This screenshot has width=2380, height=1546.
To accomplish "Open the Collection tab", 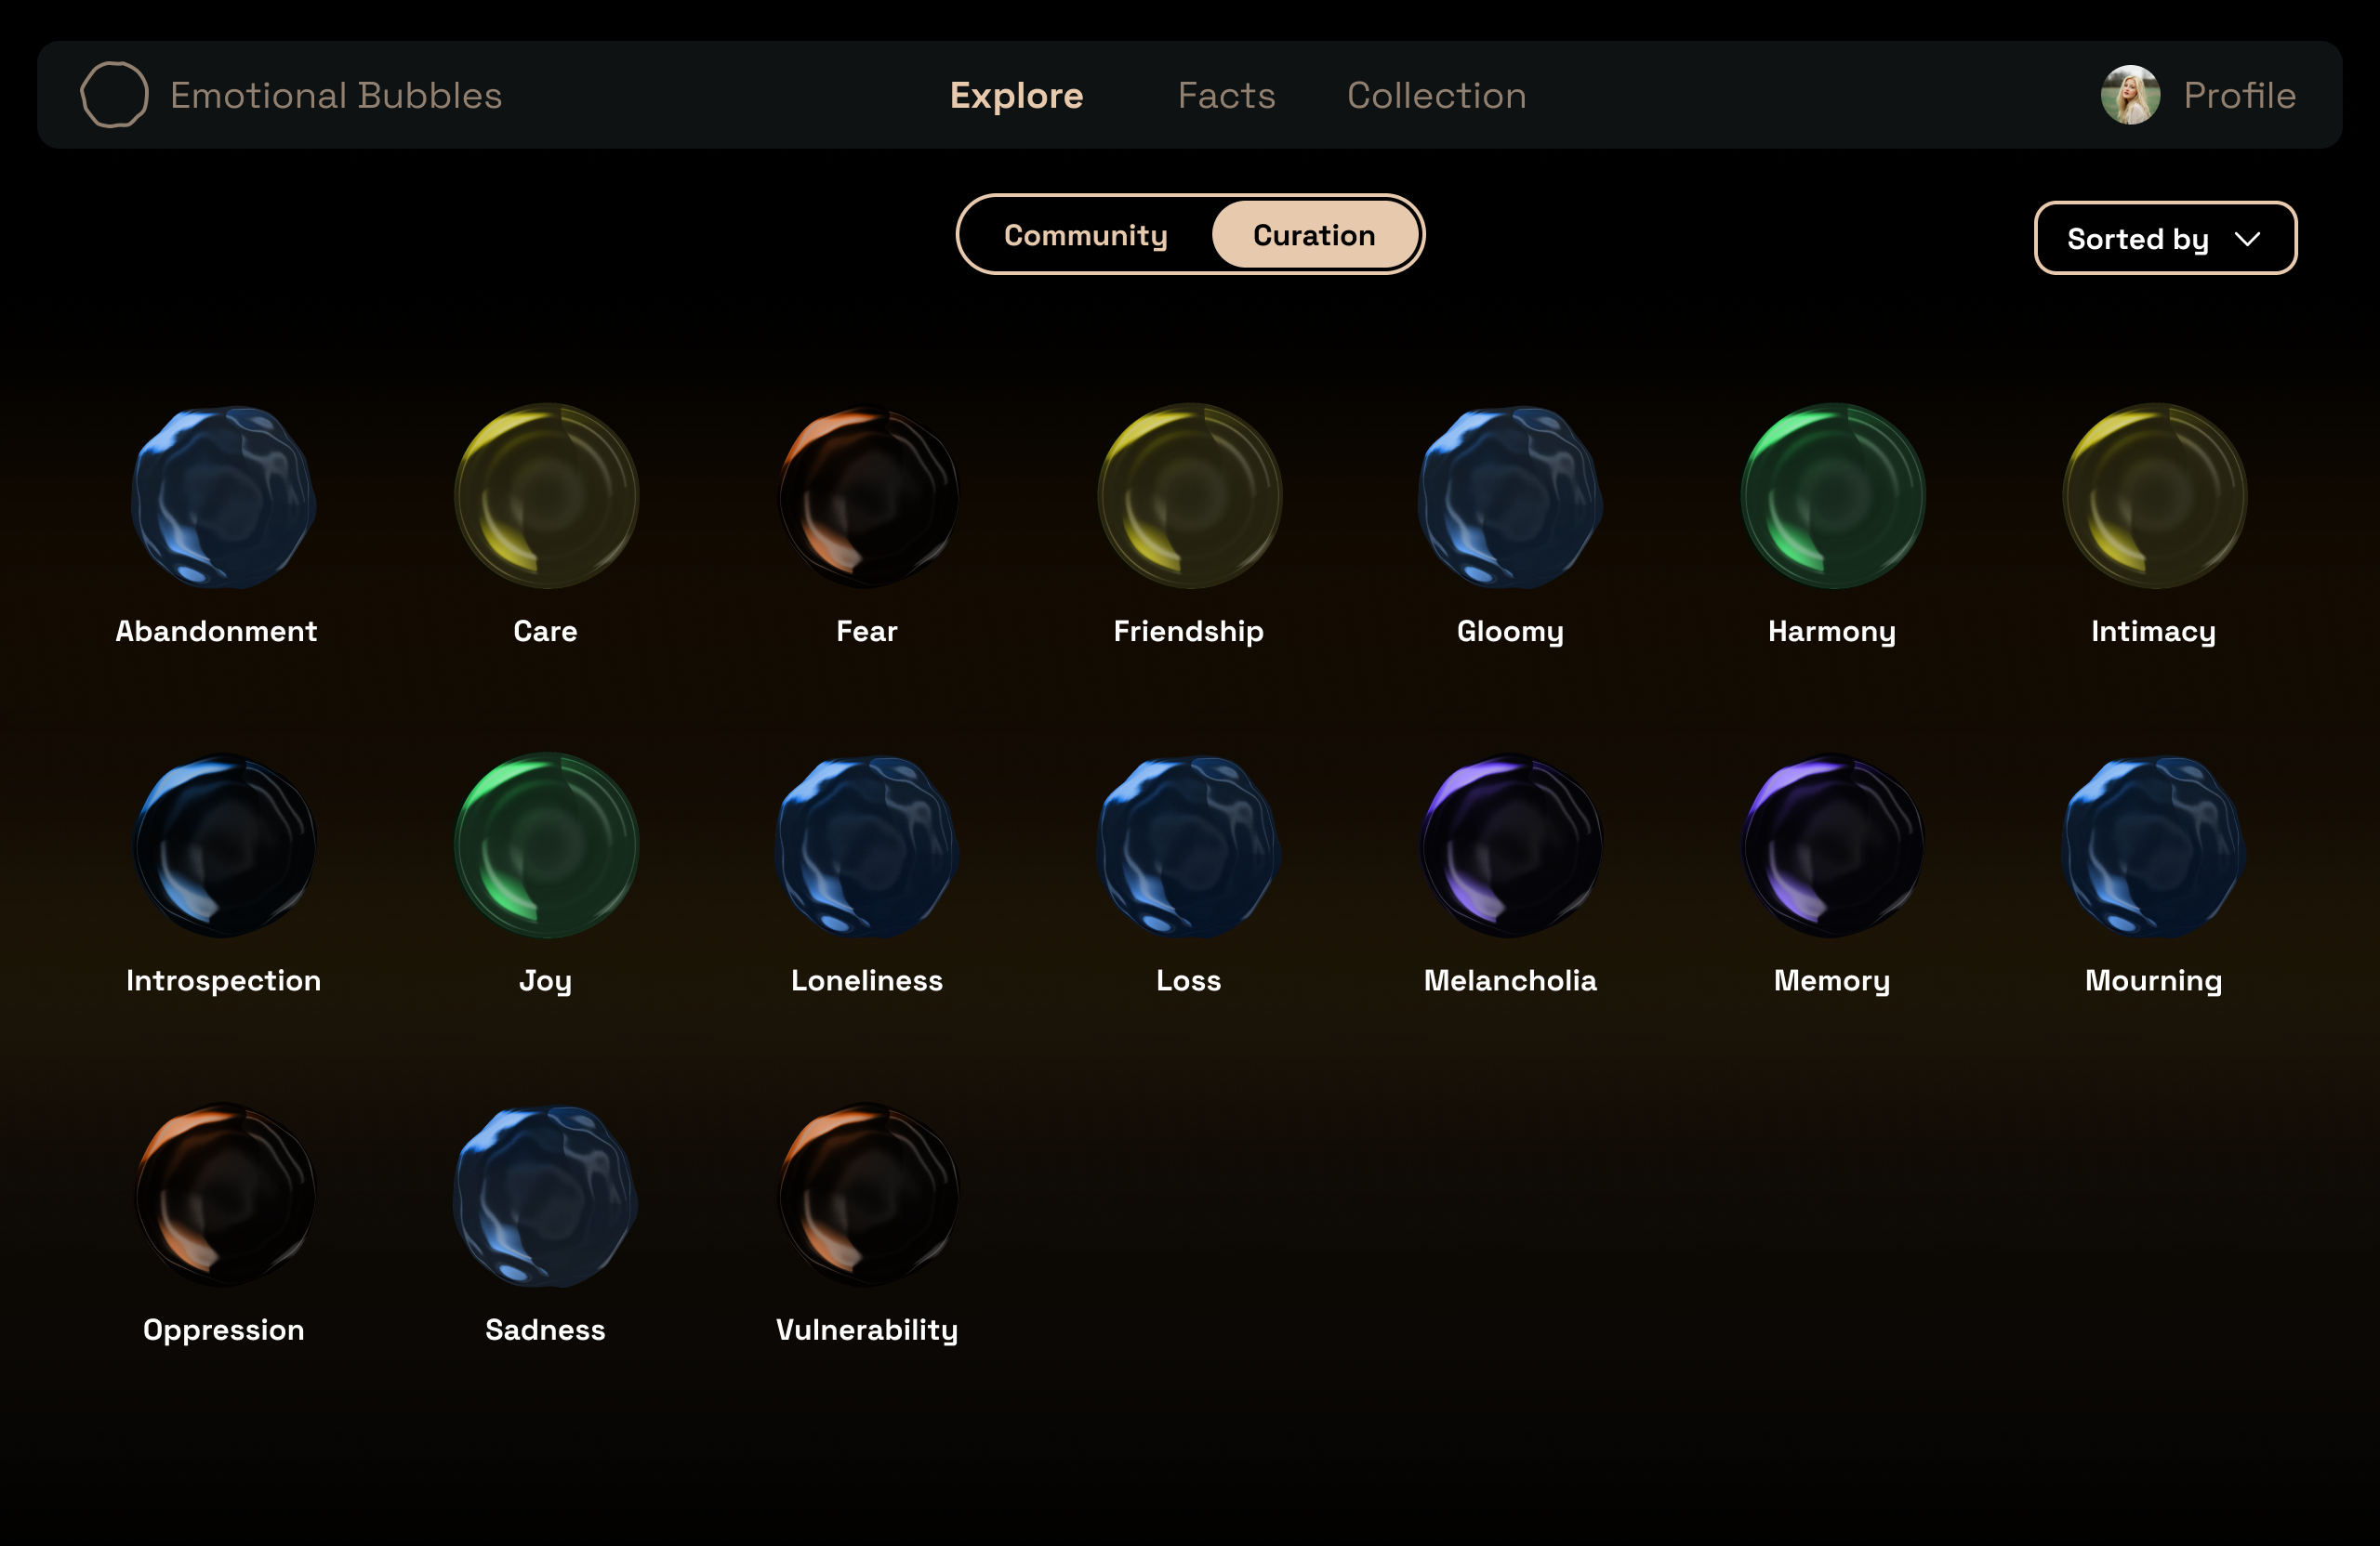I will pos(1436,96).
